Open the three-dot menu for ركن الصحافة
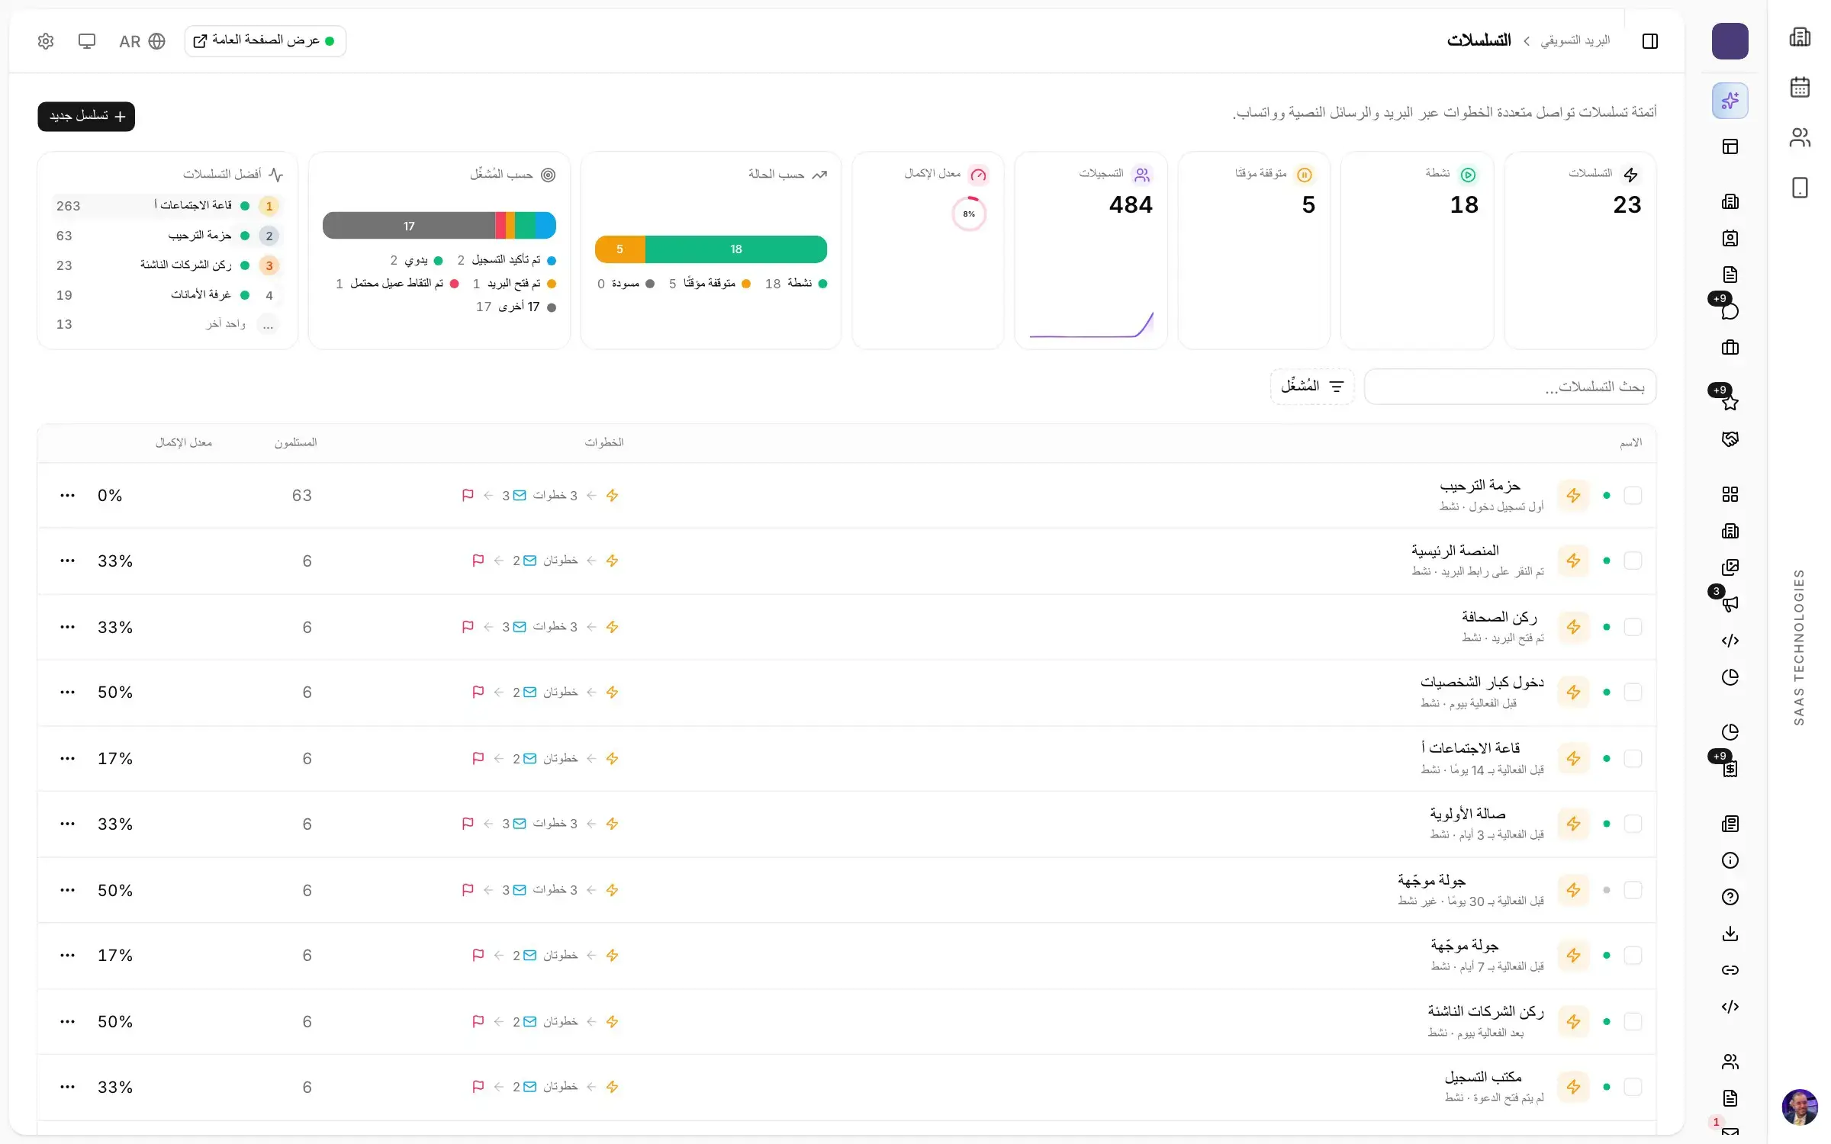 67,627
